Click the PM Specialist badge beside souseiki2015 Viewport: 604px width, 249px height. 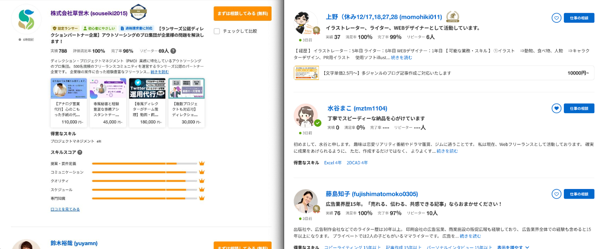point(139,13)
